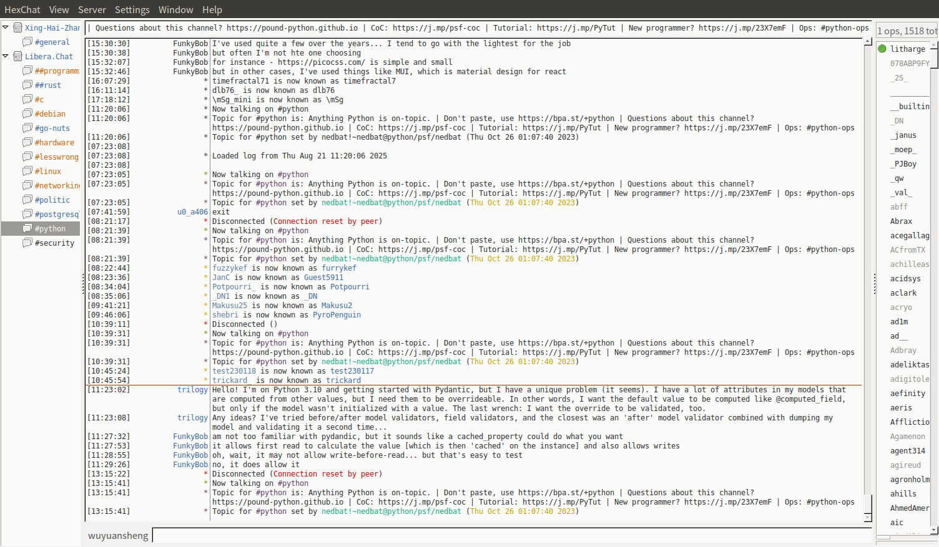Click the #security channel icon
The width and height of the screenshot is (939, 547).
27,243
